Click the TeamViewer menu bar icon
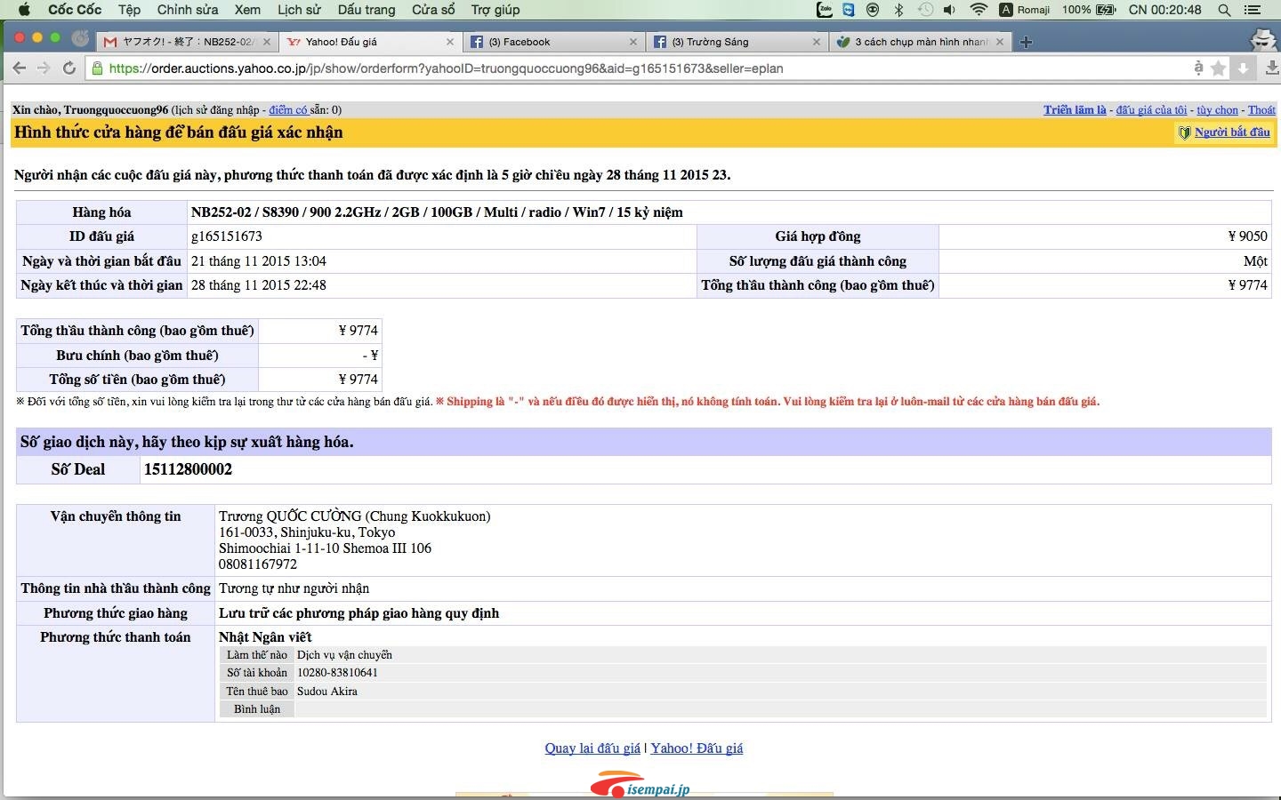1281x800 pixels. pos(849,10)
